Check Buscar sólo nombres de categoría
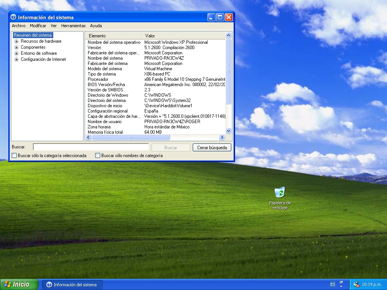Screen dimensions: 387x290 [x=97, y=155]
